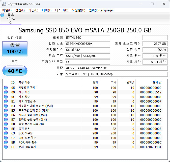The width and height of the screenshot is (170, 162).
Task: Click the status orb for attribute BE
Action: coord(6,129)
